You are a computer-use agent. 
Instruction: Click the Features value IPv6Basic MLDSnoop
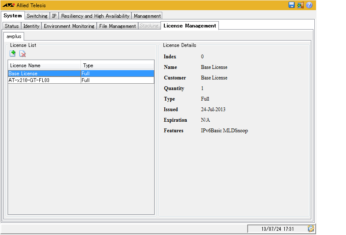pyautogui.click(x=224, y=131)
